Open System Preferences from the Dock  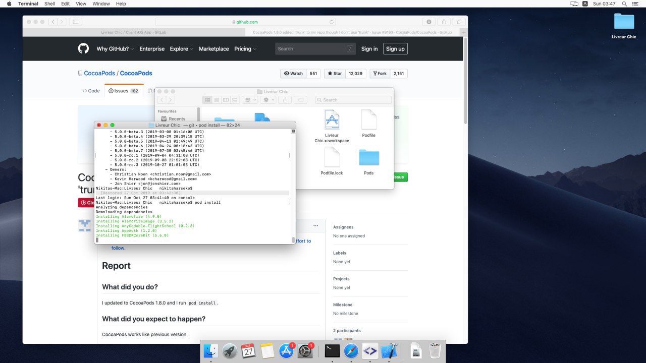[305, 351]
